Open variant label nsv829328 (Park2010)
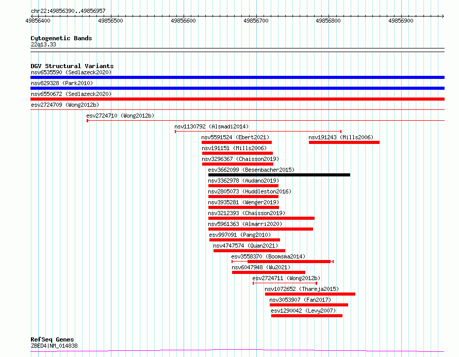The height and width of the screenshot is (357, 459). click(x=62, y=83)
